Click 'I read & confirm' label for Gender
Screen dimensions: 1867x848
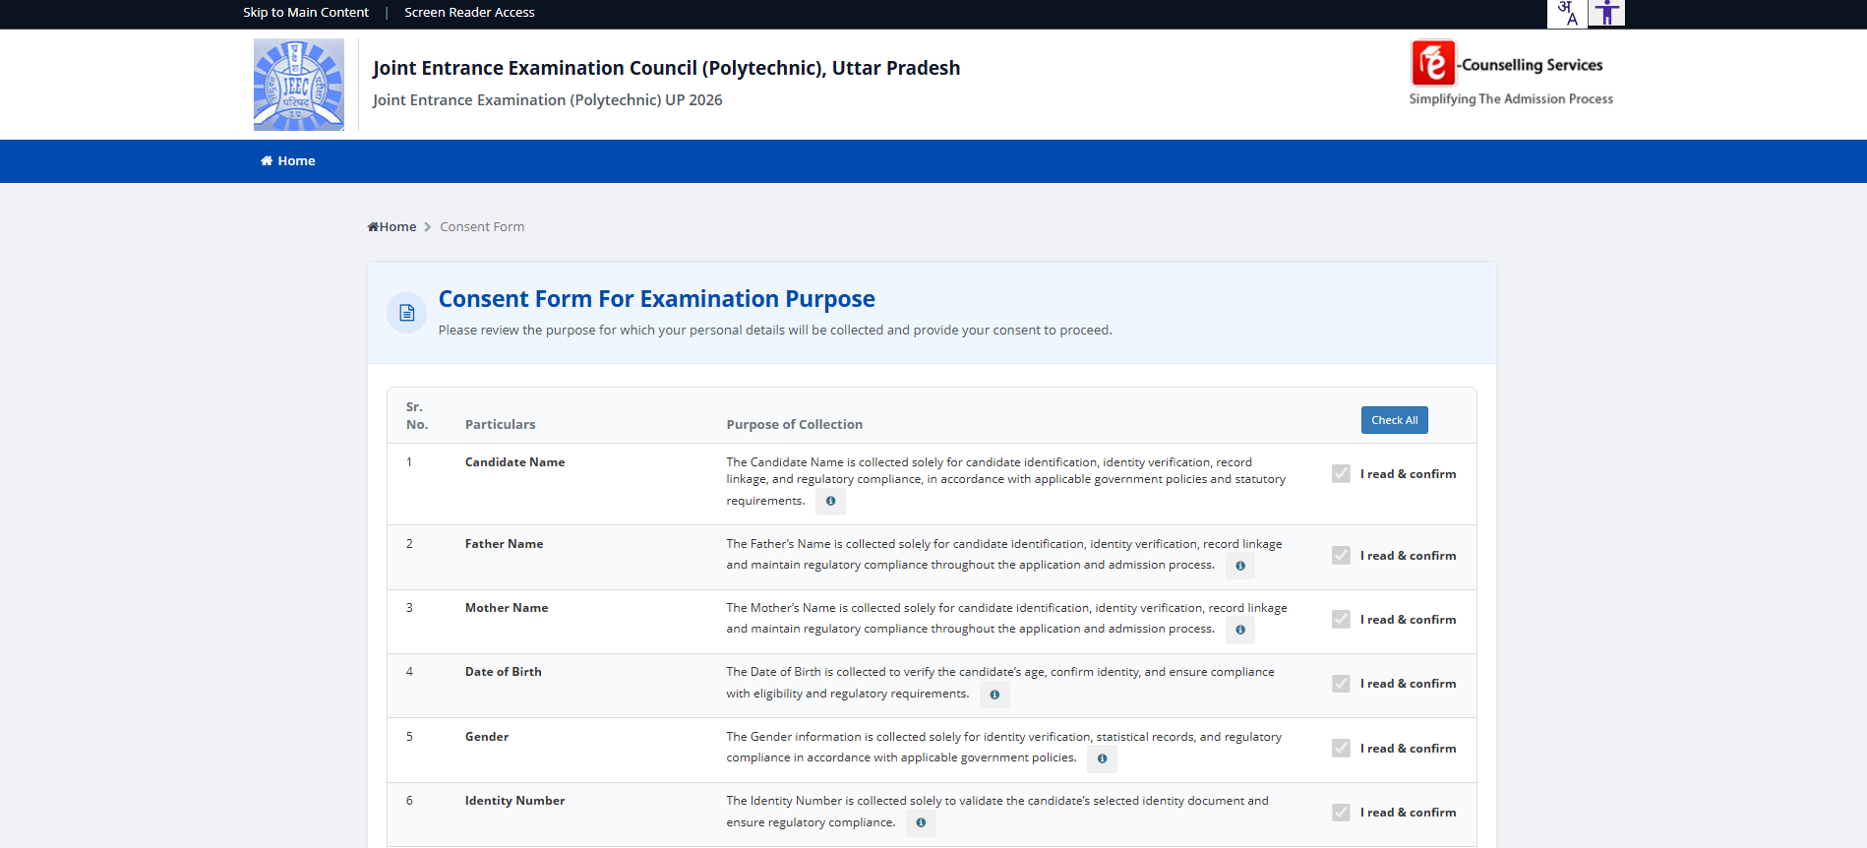tap(1408, 749)
